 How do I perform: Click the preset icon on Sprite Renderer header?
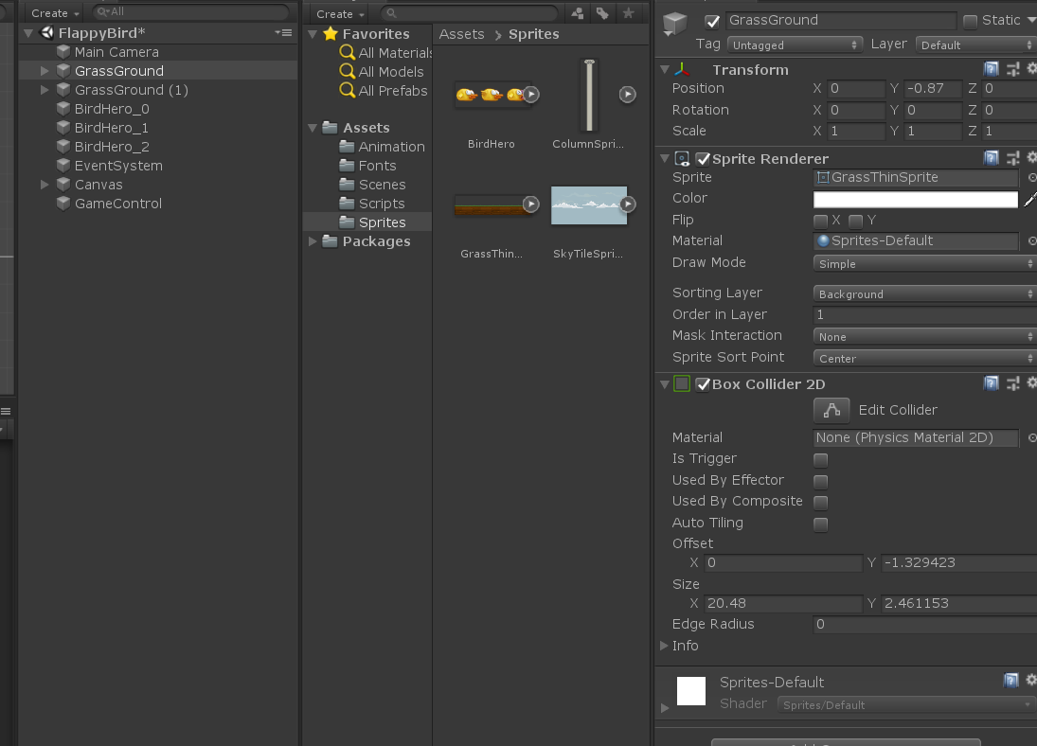[x=1015, y=157]
